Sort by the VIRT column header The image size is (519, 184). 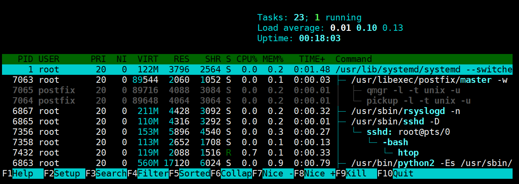coord(148,59)
